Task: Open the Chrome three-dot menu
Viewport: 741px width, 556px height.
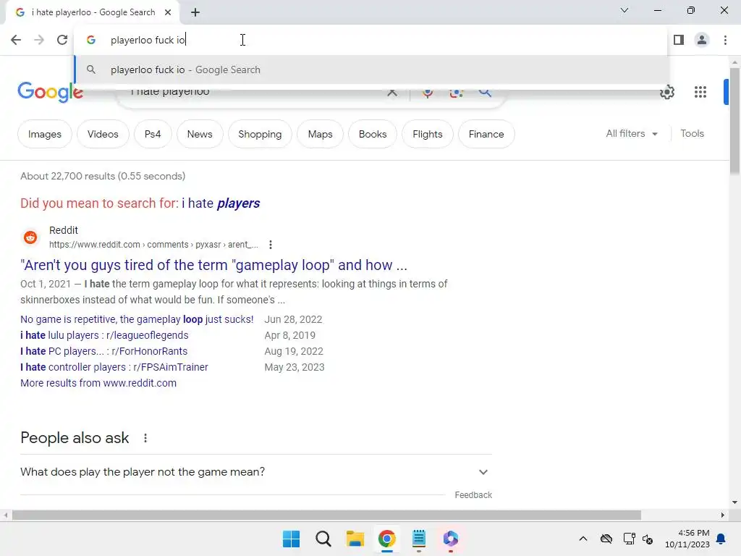Action: 725,40
